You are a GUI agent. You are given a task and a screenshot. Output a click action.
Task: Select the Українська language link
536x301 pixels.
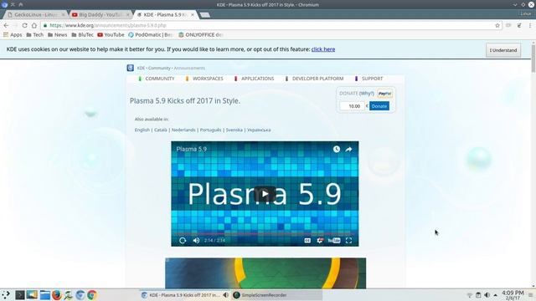click(x=259, y=130)
